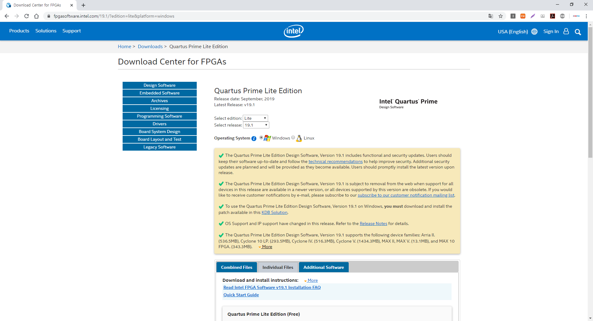Click the browser back arrow
This screenshot has height=321, width=593.
tap(7, 16)
